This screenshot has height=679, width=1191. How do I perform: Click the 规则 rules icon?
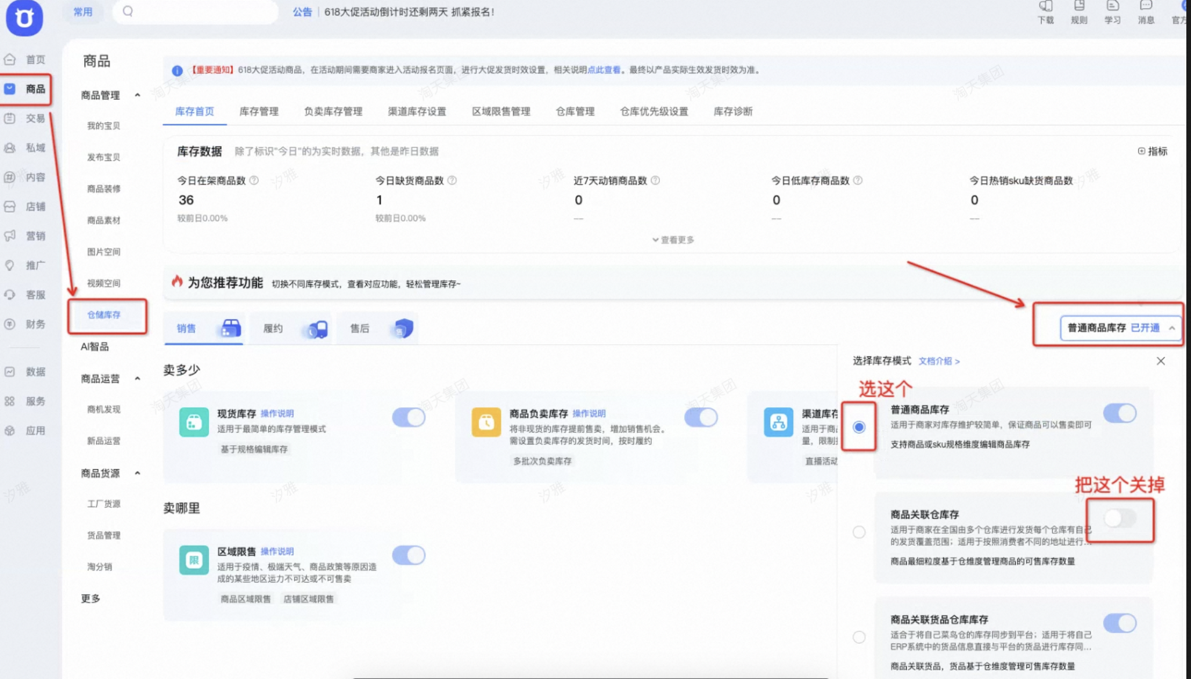(1079, 6)
